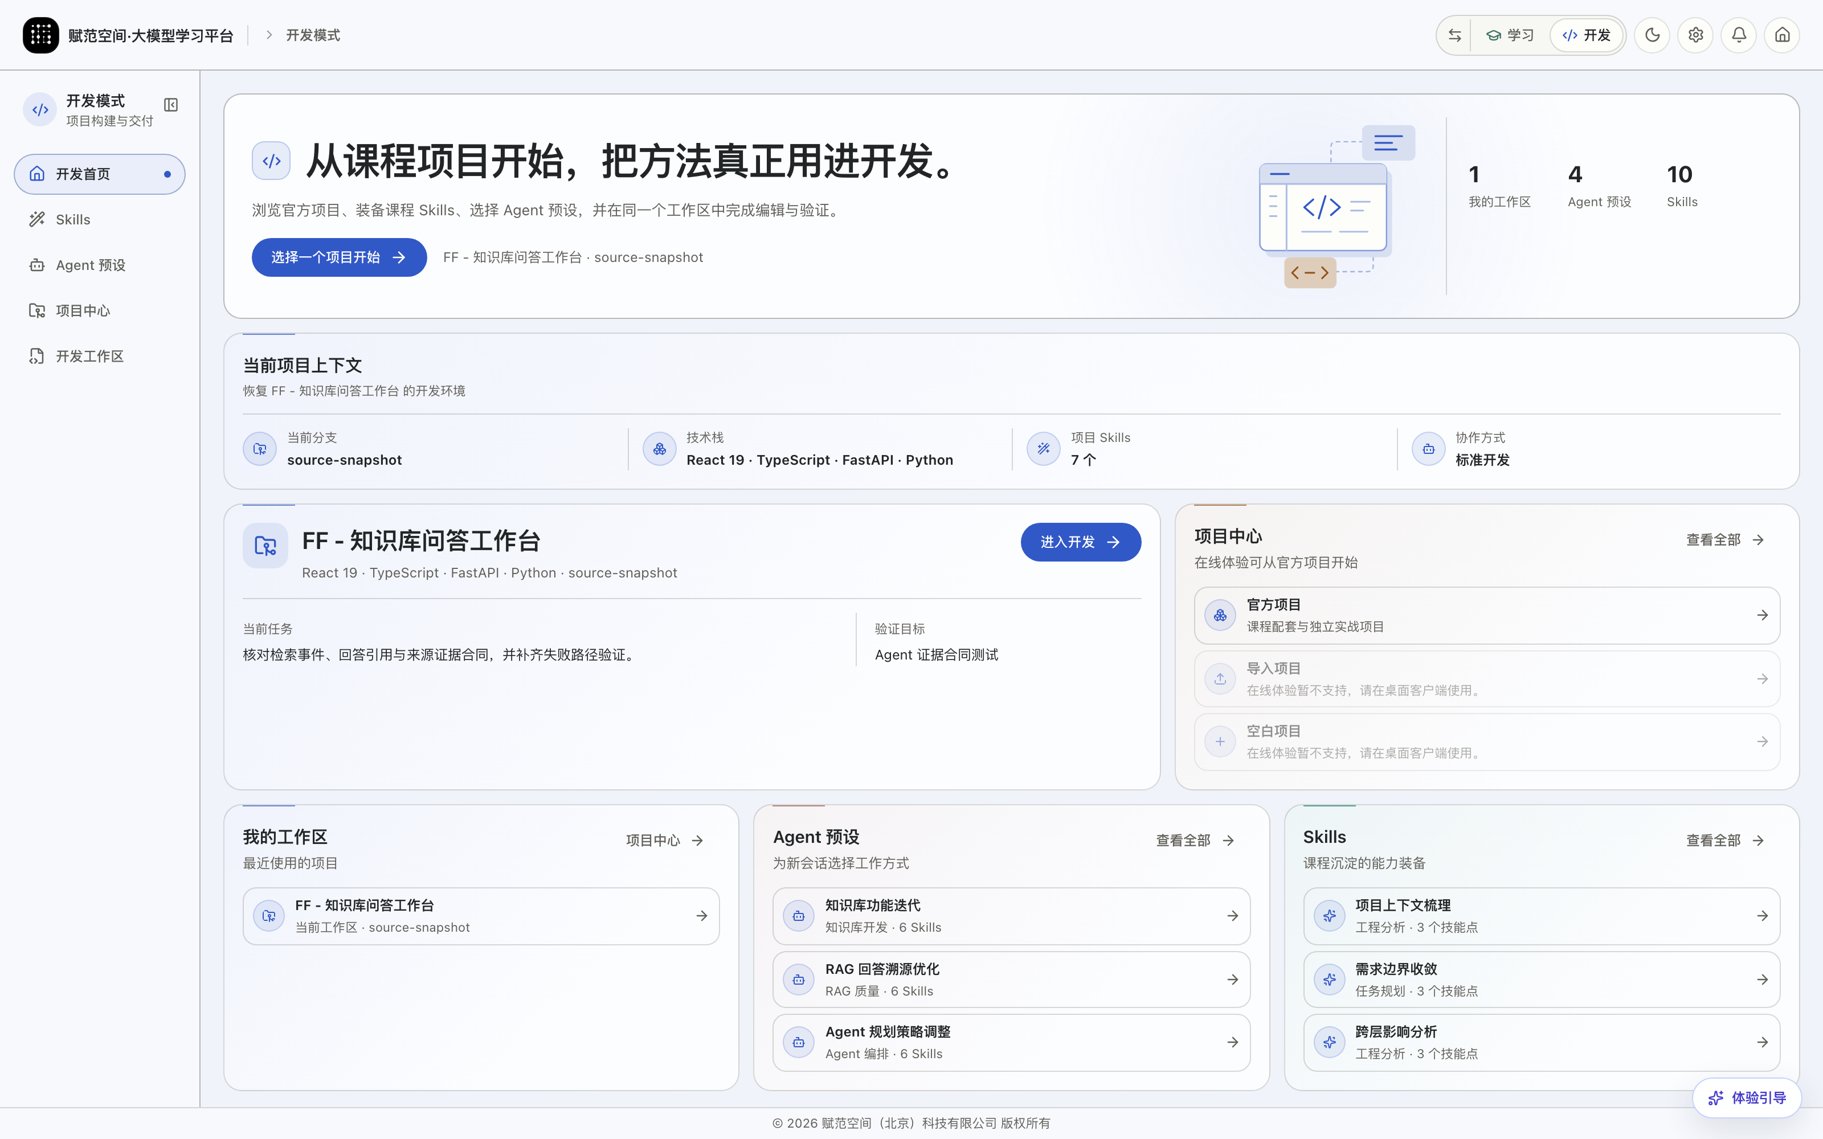
Task: Open 需求边界收敛 skill
Action: [1541, 980]
